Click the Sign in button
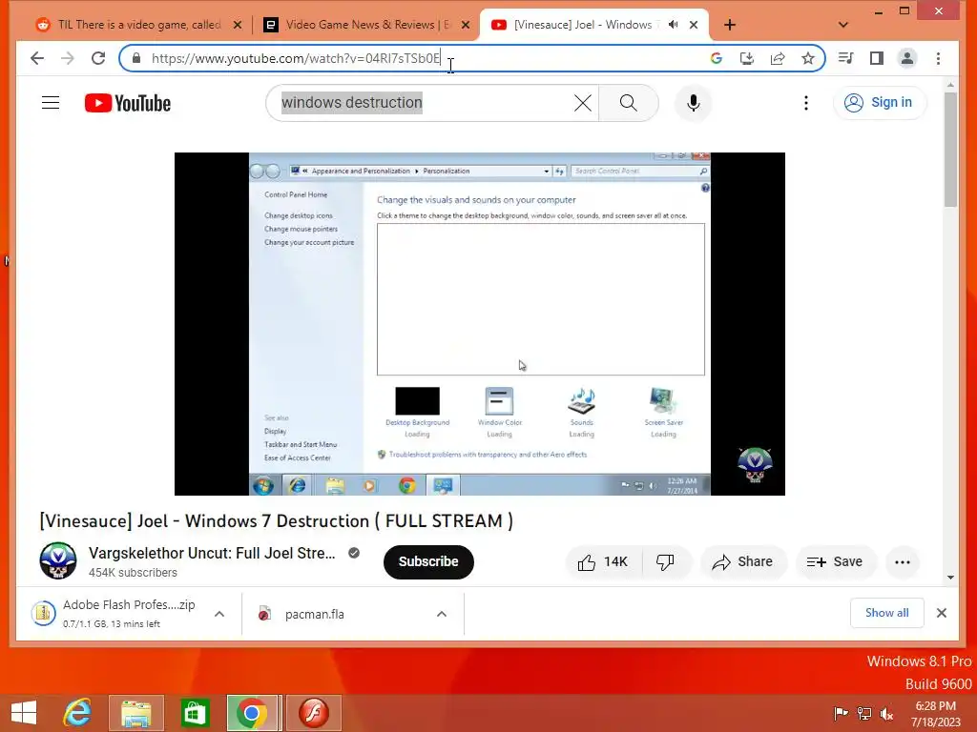 pyautogui.click(x=879, y=103)
